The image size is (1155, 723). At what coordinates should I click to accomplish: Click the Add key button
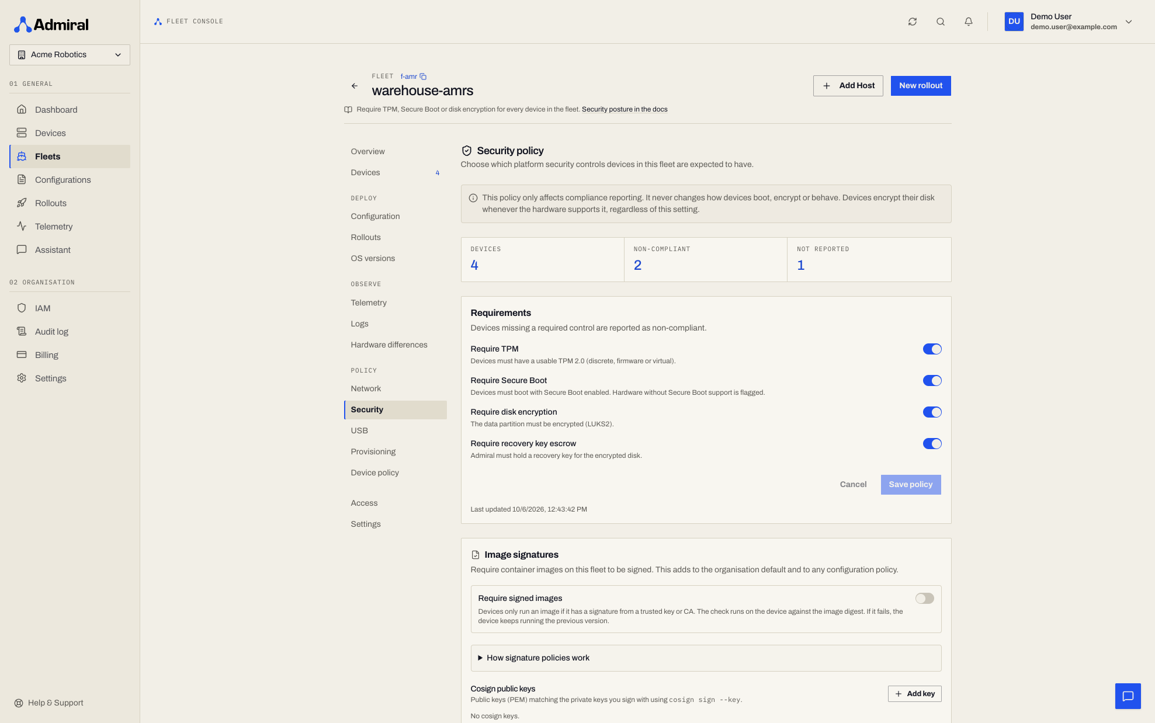[914, 694]
